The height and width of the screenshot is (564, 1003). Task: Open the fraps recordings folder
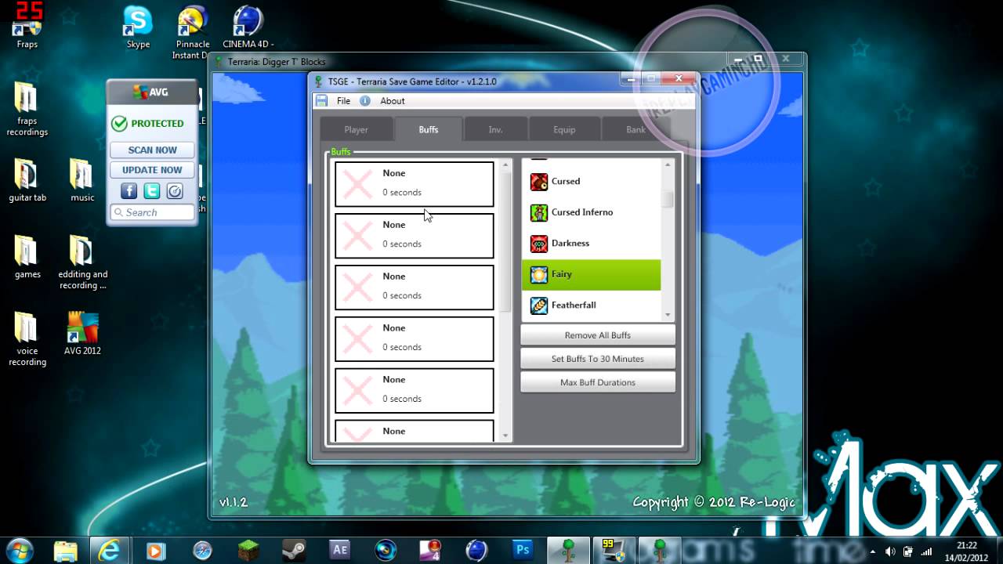pyautogui.click(x=27, y=110)
